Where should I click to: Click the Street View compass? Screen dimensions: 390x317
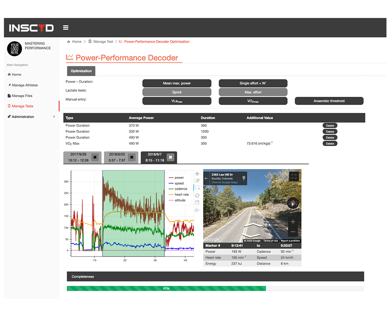coord(293,203)
